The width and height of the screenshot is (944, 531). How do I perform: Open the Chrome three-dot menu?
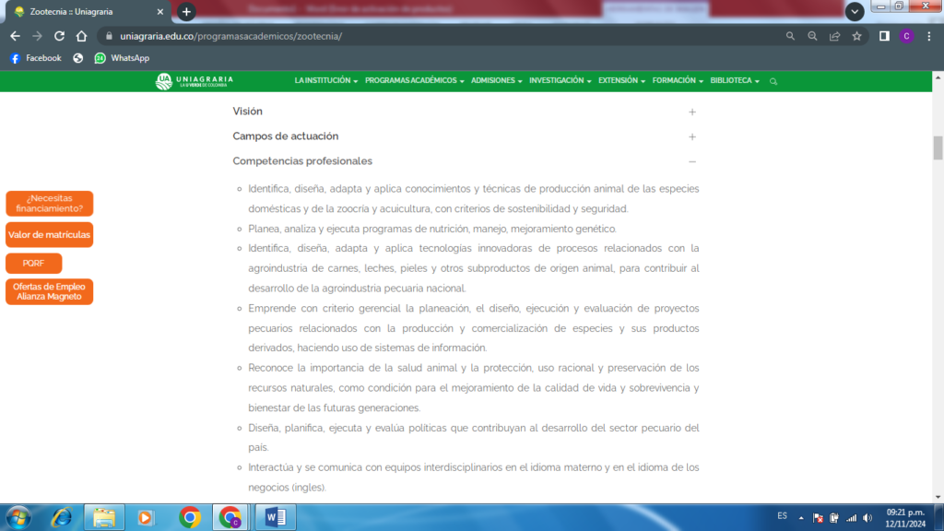[x=928, y=36]
